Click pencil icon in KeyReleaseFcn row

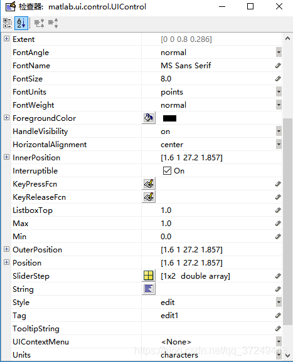tap(278, 197)
